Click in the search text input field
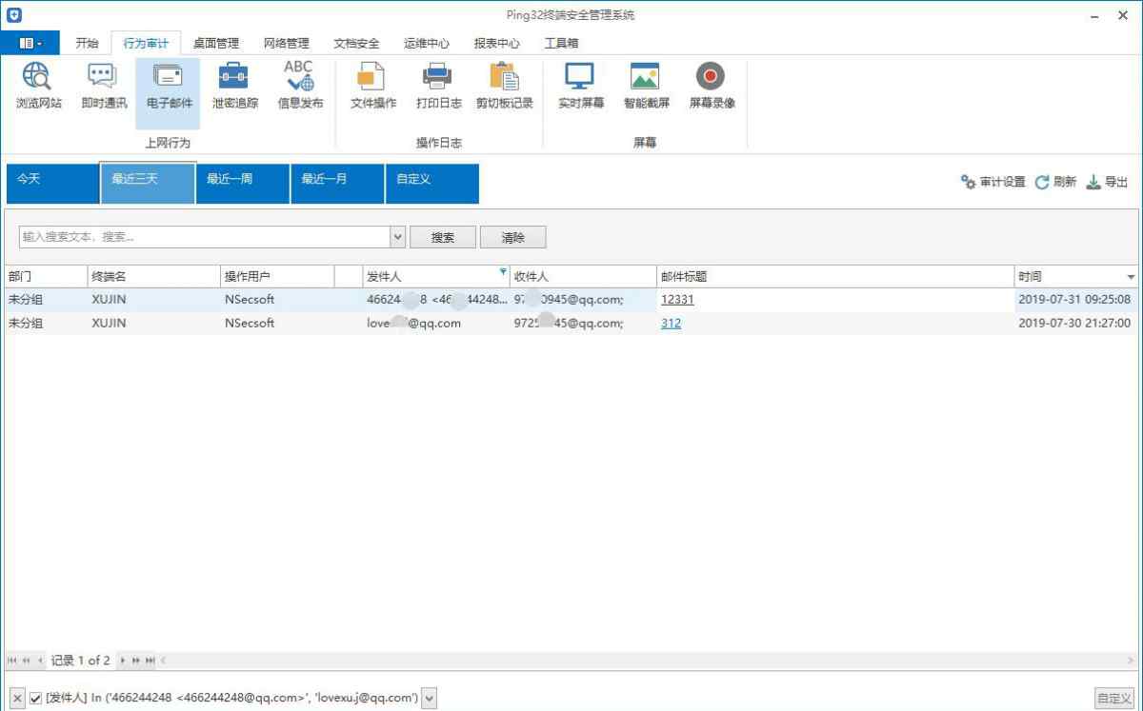 tap(204, 237)
